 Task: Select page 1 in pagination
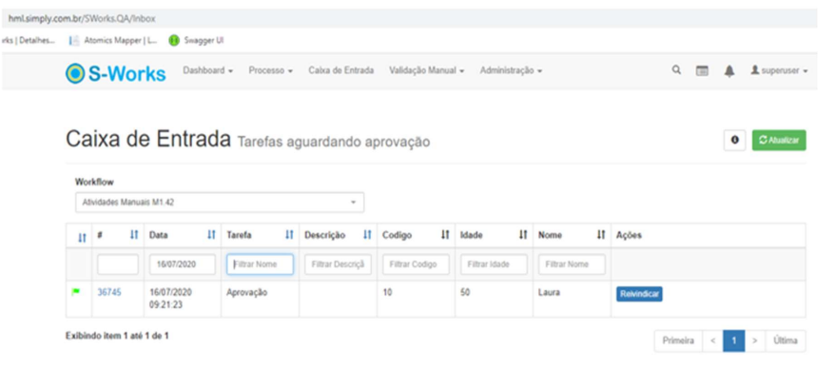pyautogui.click(x=734, y=341)
